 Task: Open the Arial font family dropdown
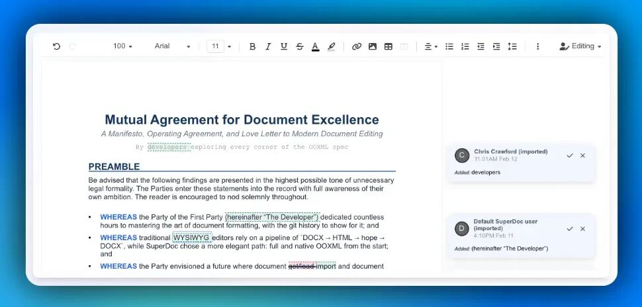(x=172, y=46)
